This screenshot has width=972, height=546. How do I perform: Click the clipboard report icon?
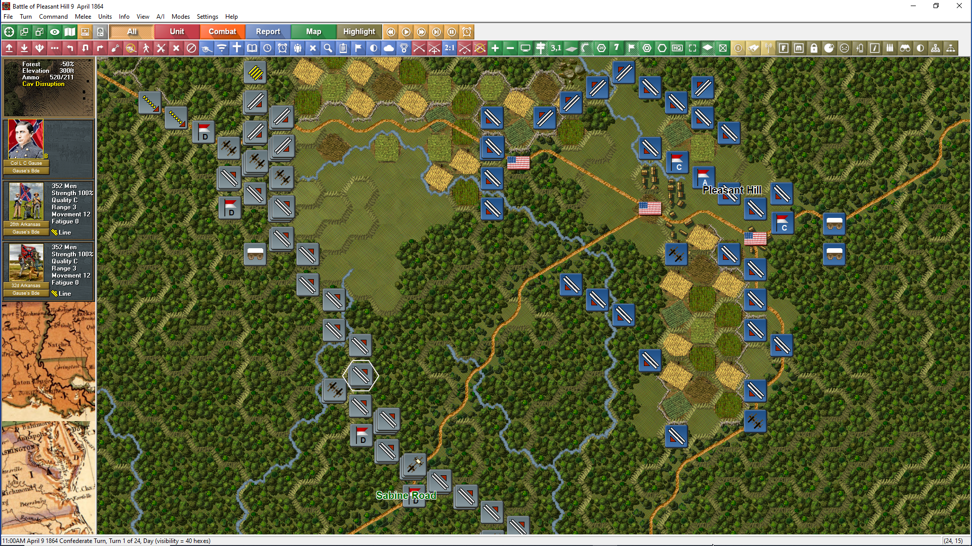click(343, 48)
